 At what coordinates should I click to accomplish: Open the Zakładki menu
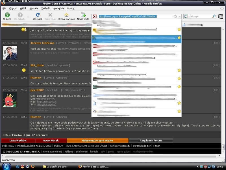coord(45,8)
